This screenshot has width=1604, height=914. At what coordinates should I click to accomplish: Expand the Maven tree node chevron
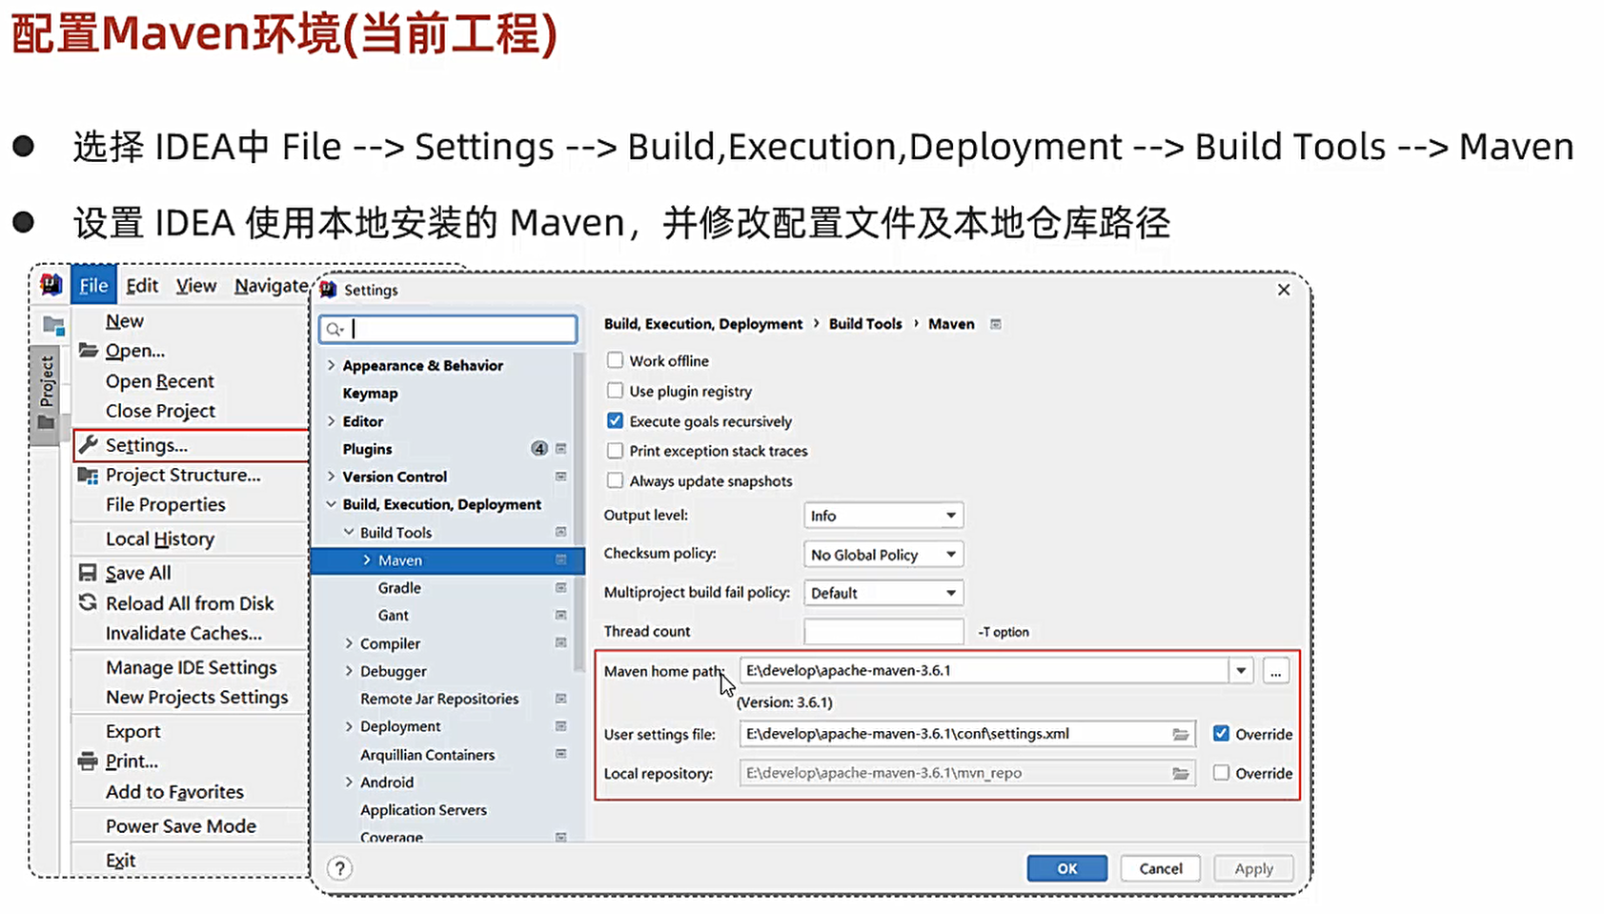367,559
